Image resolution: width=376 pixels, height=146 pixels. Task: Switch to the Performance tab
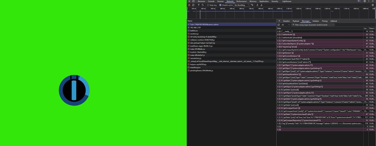coord(241,1)
